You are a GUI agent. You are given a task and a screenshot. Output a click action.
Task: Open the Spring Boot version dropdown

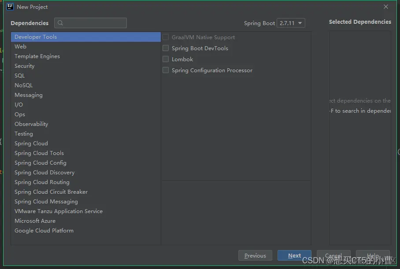coord(291,23)
